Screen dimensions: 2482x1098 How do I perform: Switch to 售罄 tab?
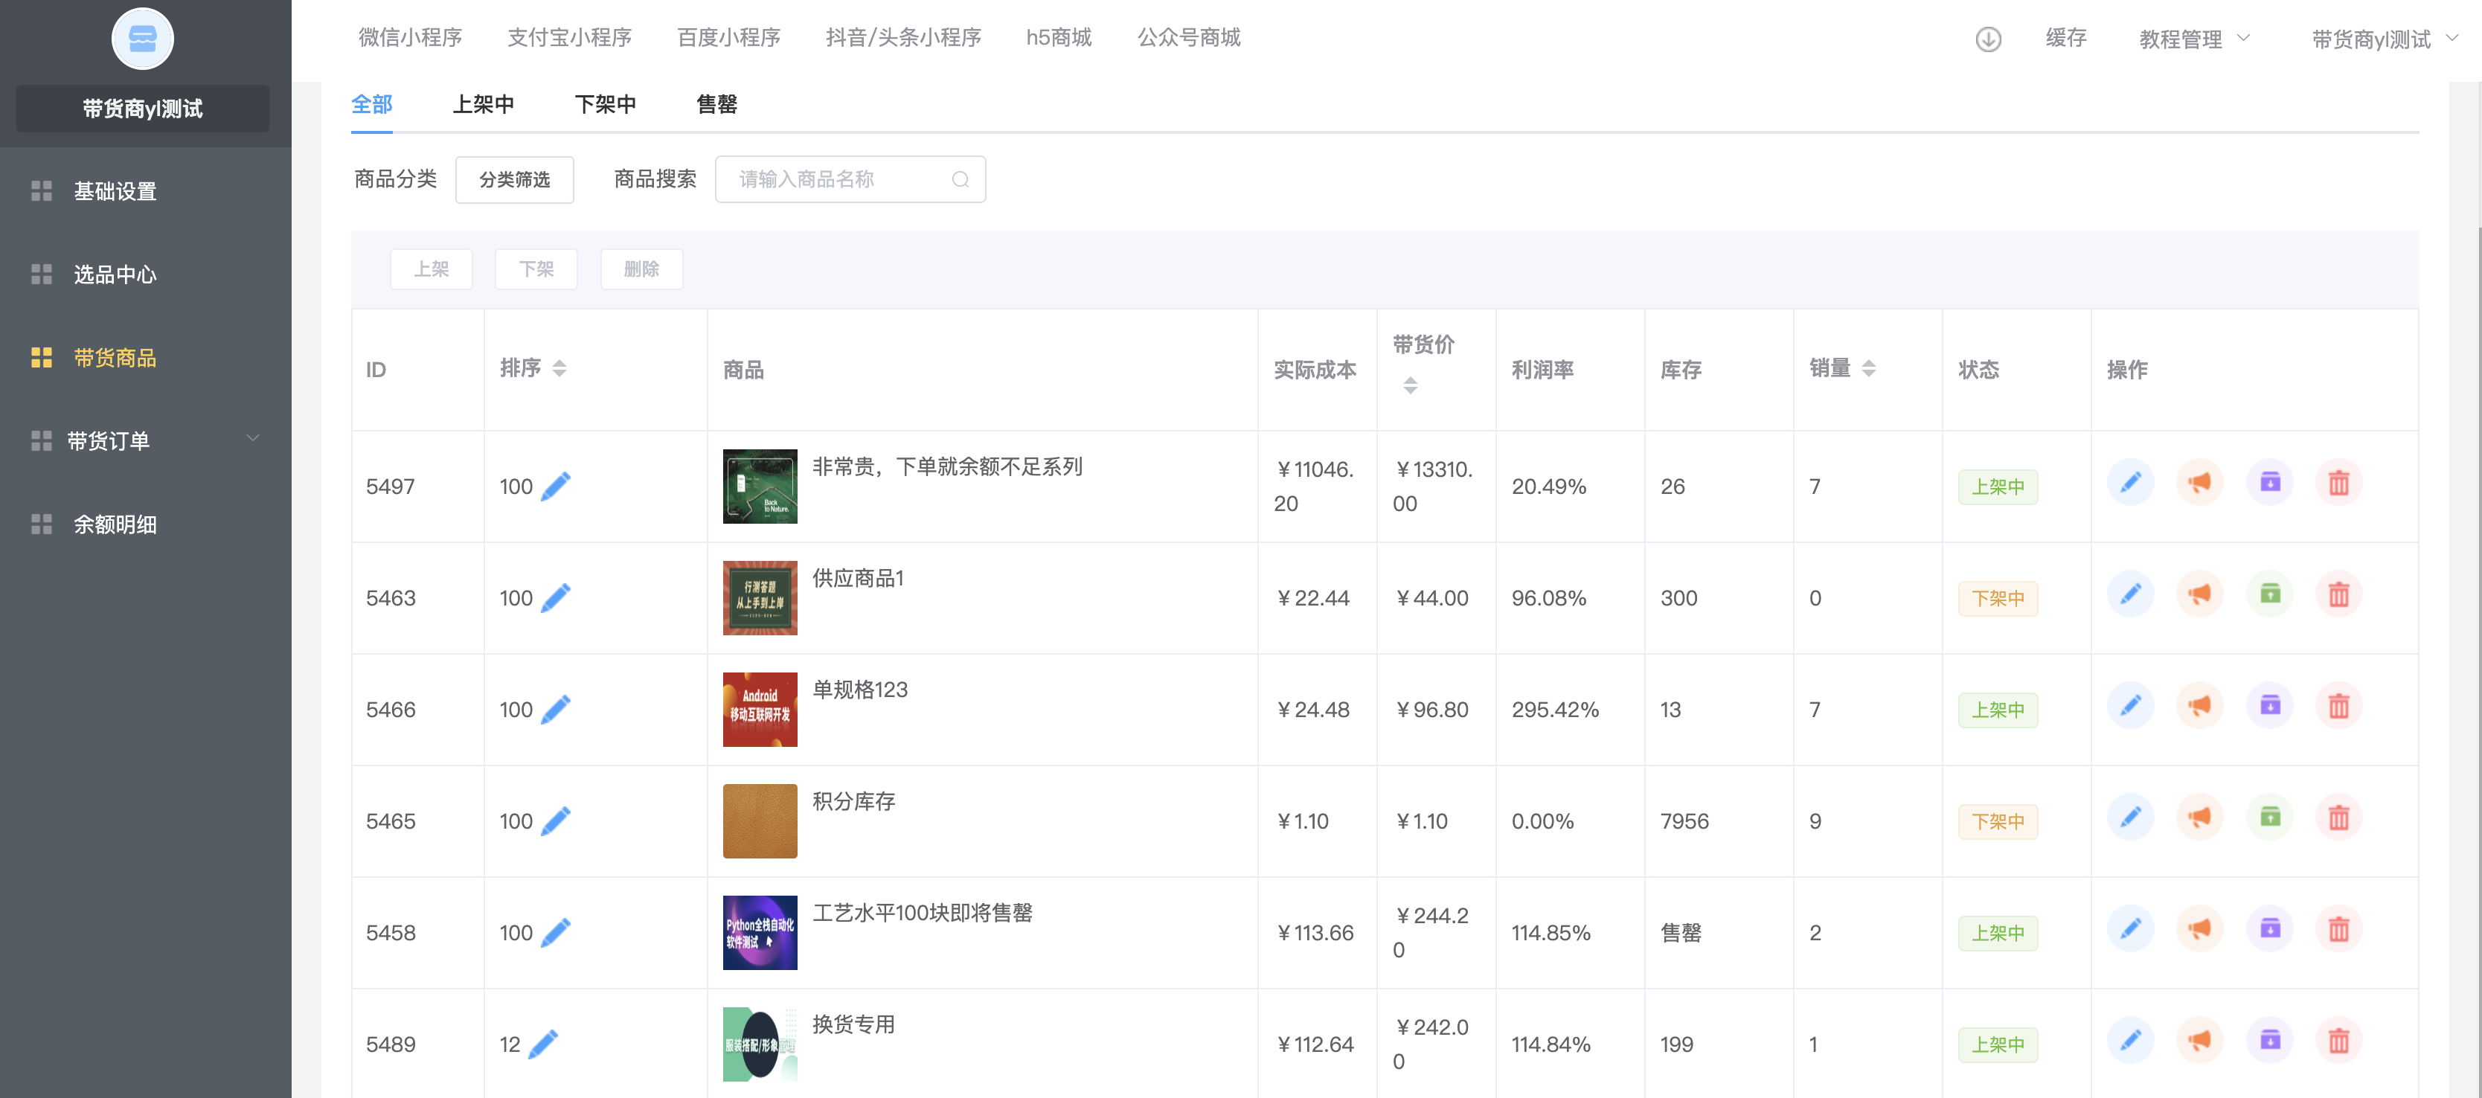(716, 104)
